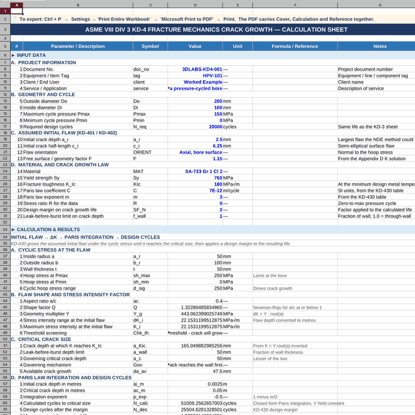Select the Y_g value 443.062399025749
415x415 pixels.
pyautogui.click(x=195, y=314)
